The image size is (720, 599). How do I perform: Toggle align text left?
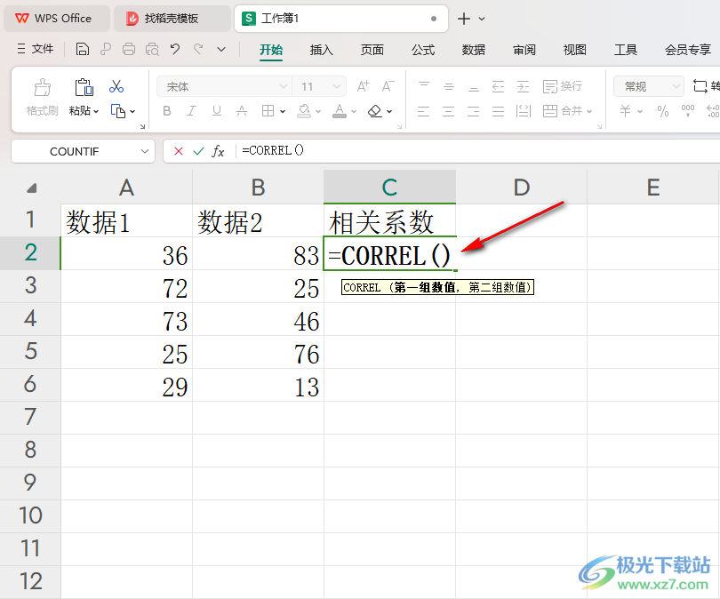424,110
